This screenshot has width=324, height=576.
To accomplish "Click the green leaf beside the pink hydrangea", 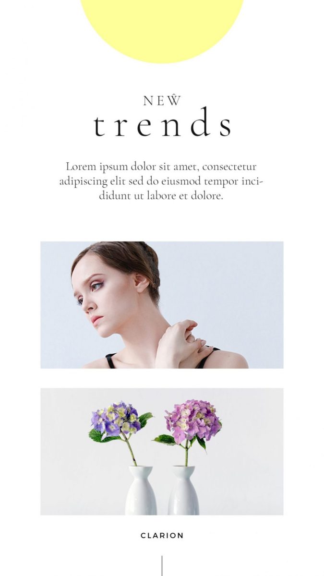I will click(x=165, y=439).
